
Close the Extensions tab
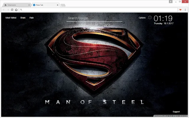click(29, 5)
